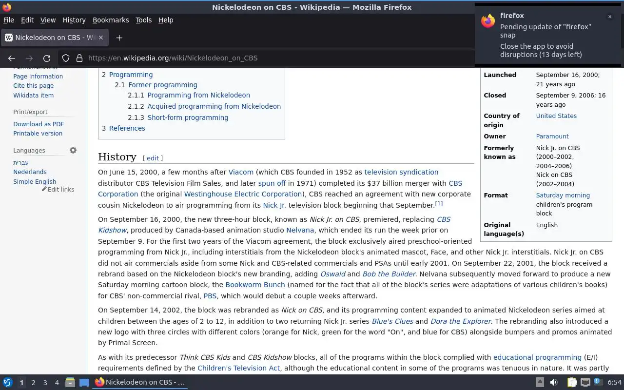
Task: Click the volume speaker tray icon
Action: [x=554, y=382]
